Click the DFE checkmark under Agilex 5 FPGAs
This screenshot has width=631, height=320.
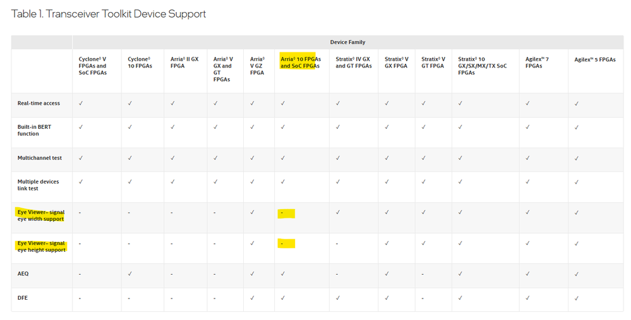(x=577, y=298)
